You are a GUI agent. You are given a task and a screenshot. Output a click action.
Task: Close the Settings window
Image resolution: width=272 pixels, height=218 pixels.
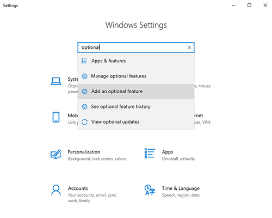pyautogui.click(x=265, y=5)
